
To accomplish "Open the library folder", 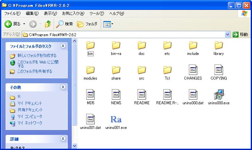I will (x=219, y=46).
